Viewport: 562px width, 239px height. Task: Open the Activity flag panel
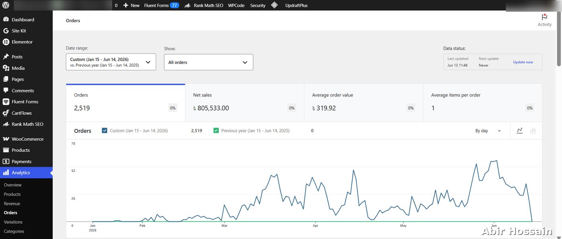coord(544,20)
